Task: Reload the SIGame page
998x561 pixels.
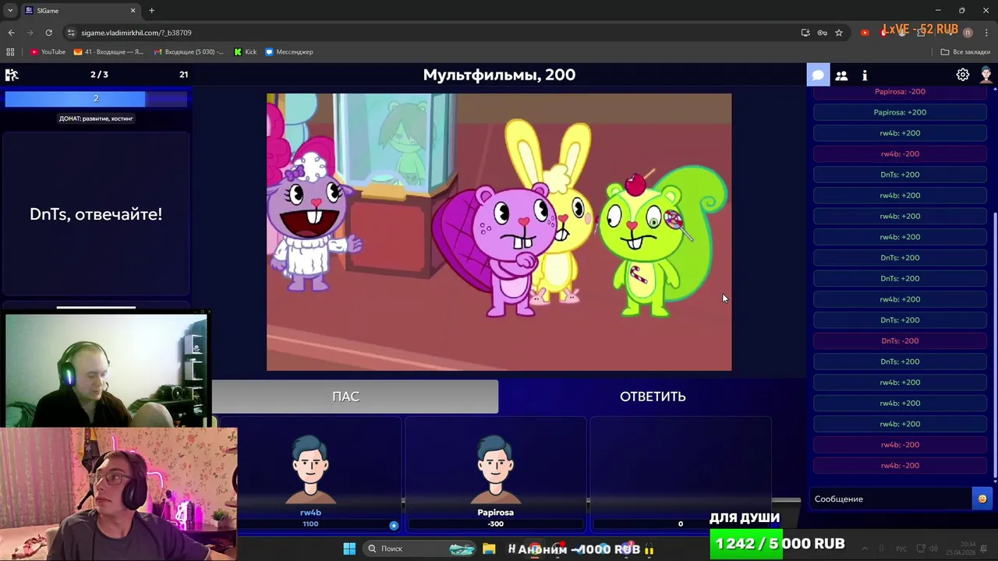Action: click(48, 33)
